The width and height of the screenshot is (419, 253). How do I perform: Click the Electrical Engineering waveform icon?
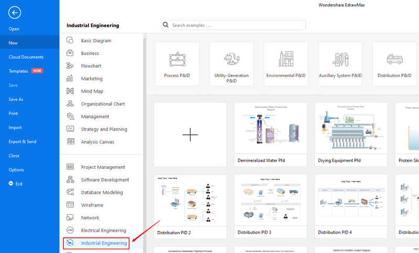click(70, 230)
